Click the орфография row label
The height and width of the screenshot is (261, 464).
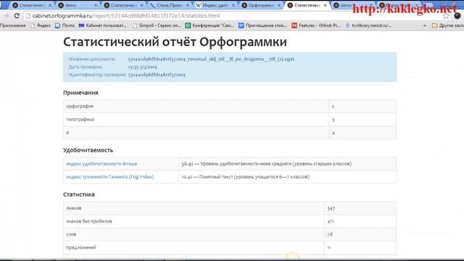(x=80, y=107)
